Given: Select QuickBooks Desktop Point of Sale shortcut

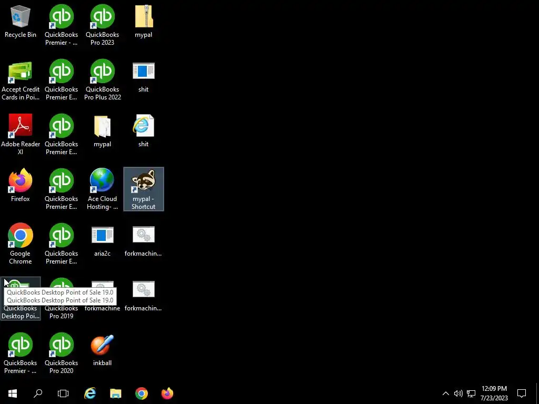Looking at the screenshot, I should click(21, 298).
